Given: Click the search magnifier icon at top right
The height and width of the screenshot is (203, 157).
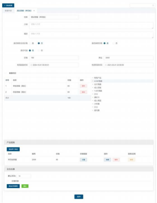Looking at the screenshot, I should tap(153, 5).
